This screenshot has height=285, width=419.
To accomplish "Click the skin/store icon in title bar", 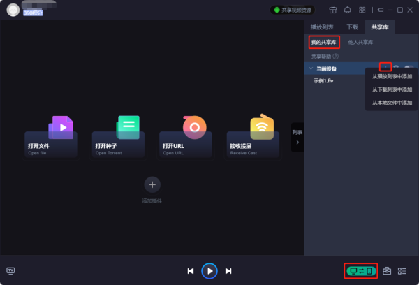I will [x=332, y=10].
